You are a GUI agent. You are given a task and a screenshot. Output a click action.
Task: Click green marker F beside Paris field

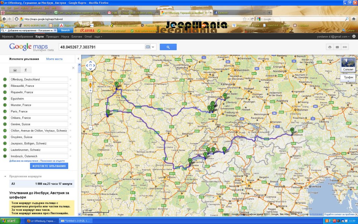[5, 111]
